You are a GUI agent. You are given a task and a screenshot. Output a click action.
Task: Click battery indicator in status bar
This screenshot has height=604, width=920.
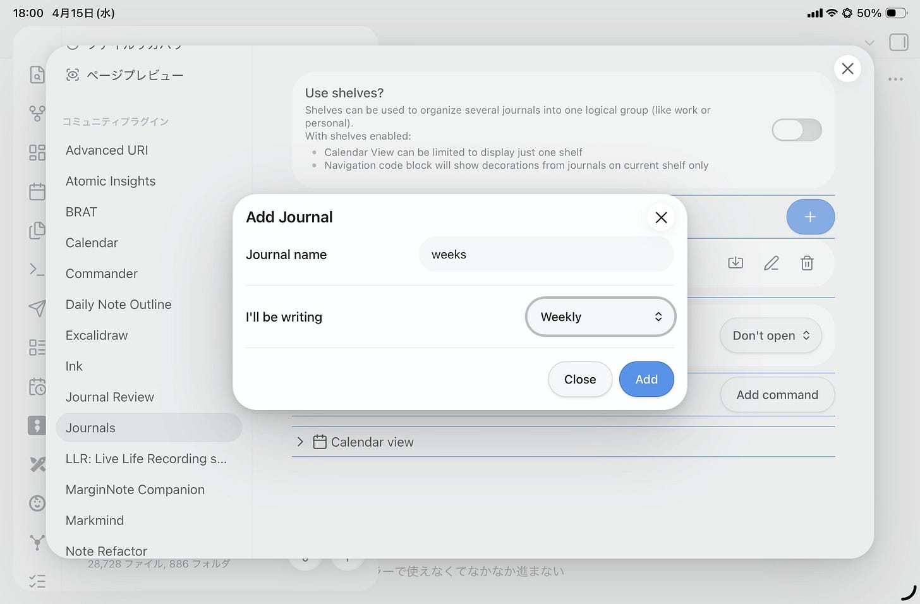point(895,13)
